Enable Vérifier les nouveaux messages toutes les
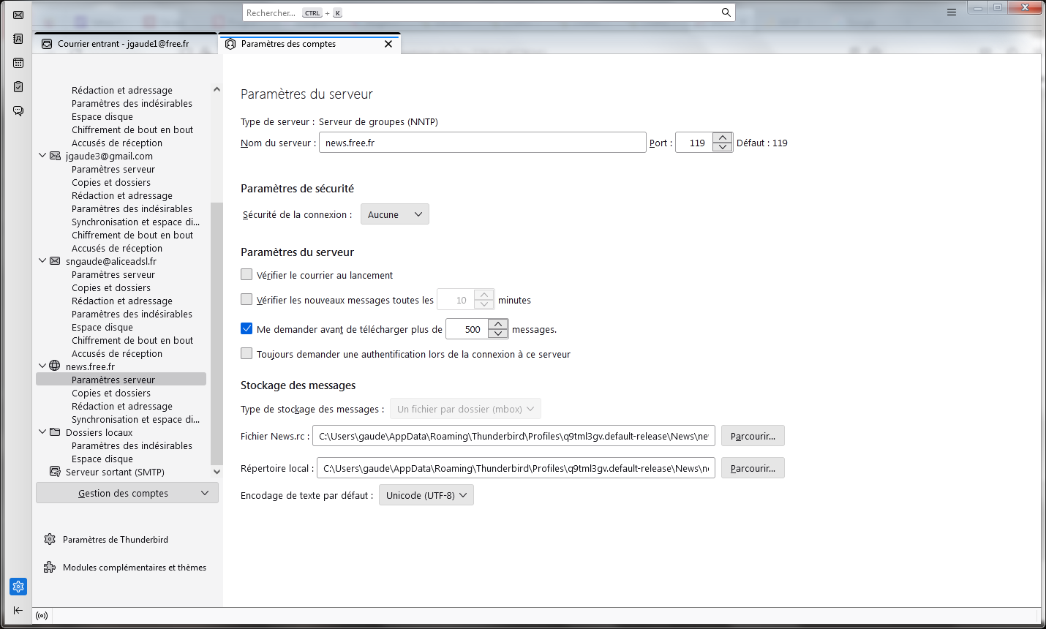Image resolution: width=1046 pixels, height=629 pixels. 247,299
